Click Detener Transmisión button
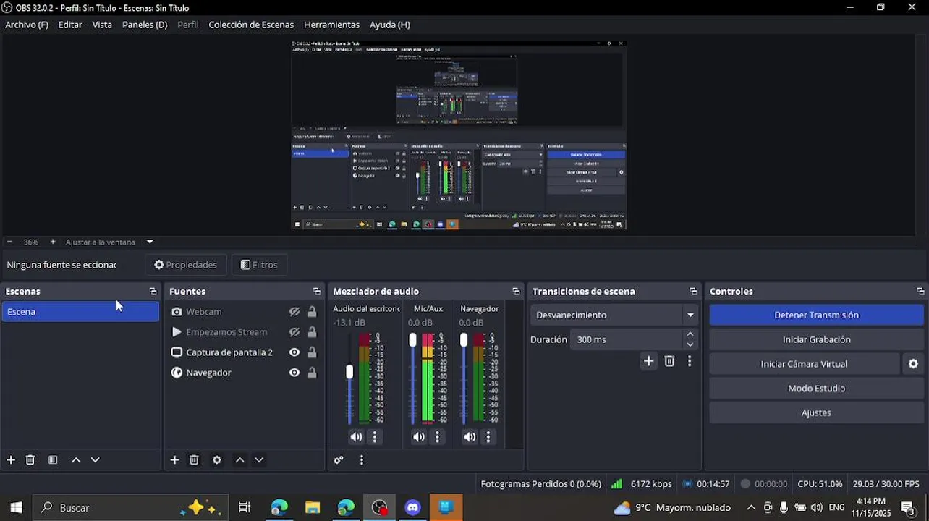The image size is (929, 521). [x=816, y=315]
